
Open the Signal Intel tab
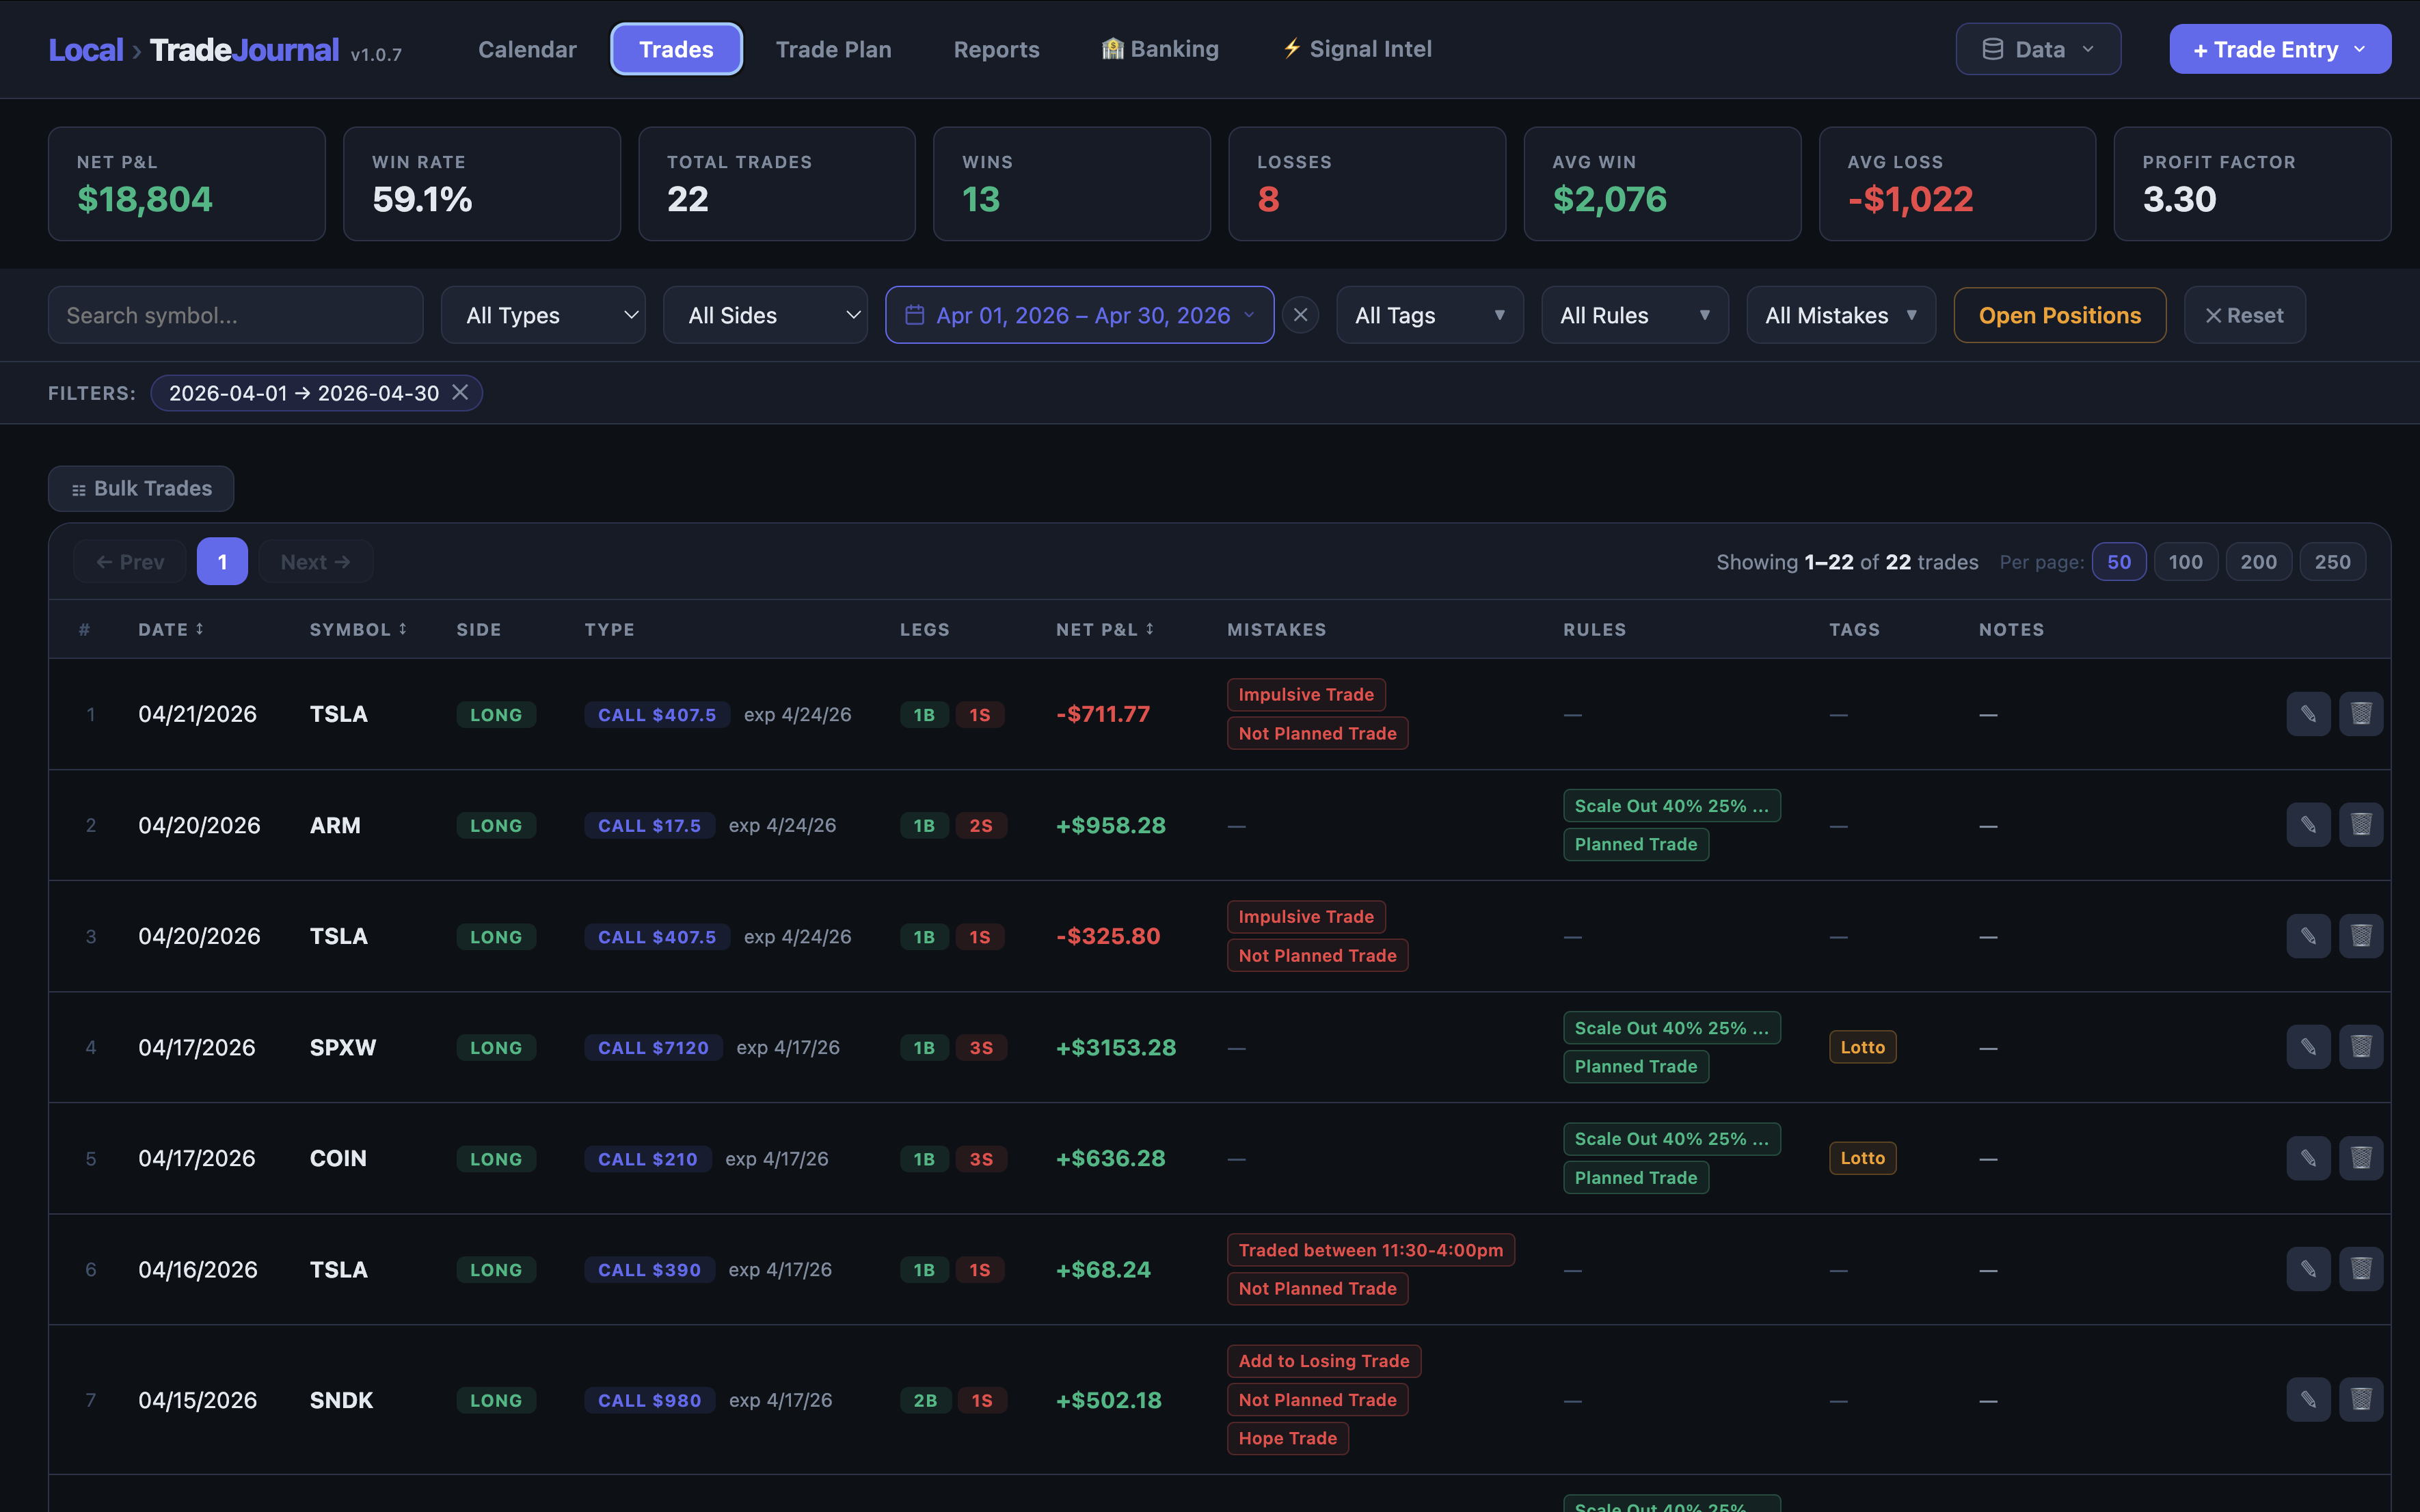tap(1357, 49)
